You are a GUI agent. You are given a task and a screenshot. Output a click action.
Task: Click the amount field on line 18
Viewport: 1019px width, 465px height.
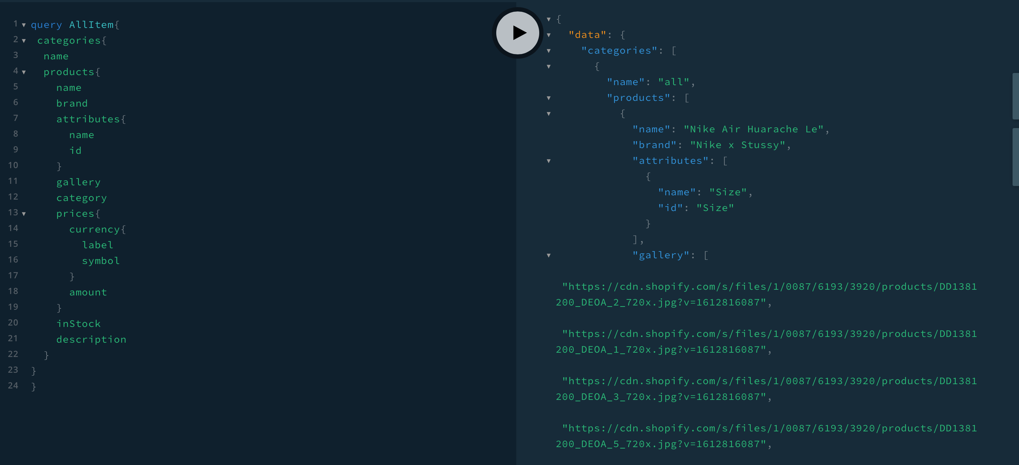88,292
